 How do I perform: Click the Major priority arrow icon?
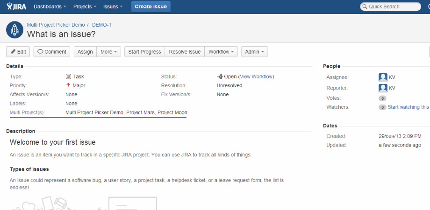(x=68, y=85)
